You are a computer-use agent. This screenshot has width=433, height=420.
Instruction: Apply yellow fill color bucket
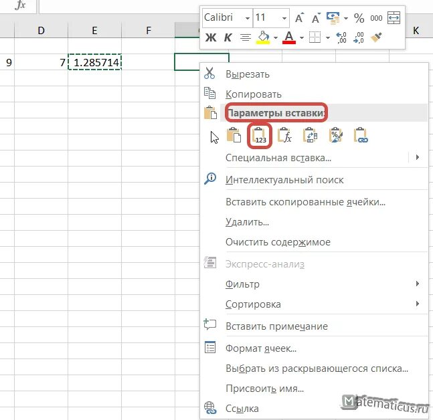click(x=263, y=37)
